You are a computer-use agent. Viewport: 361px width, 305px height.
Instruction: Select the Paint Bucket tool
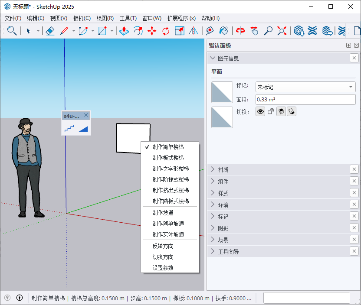[x=224, y=31]
